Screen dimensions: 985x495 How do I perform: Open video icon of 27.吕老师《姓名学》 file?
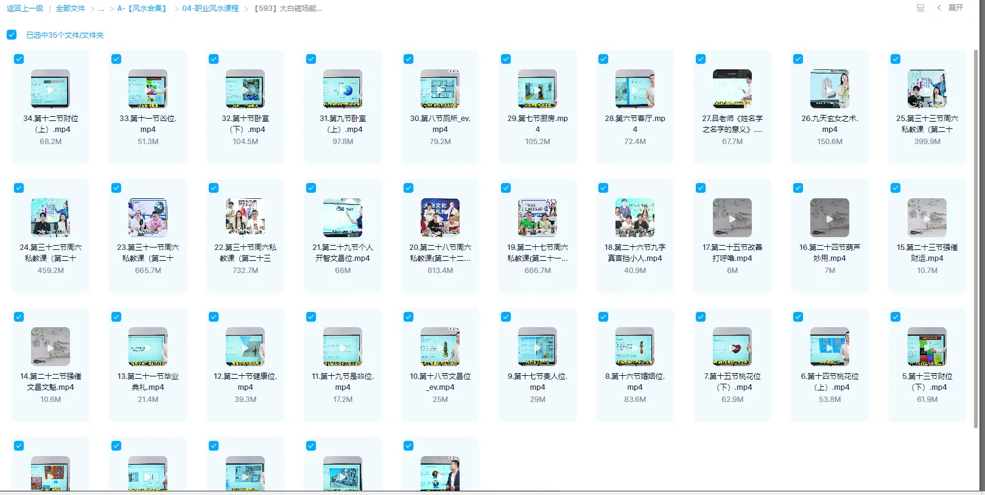(x=732, y=89)
